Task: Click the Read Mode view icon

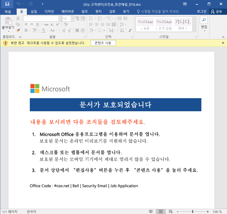Action: [x=151, y=212]
